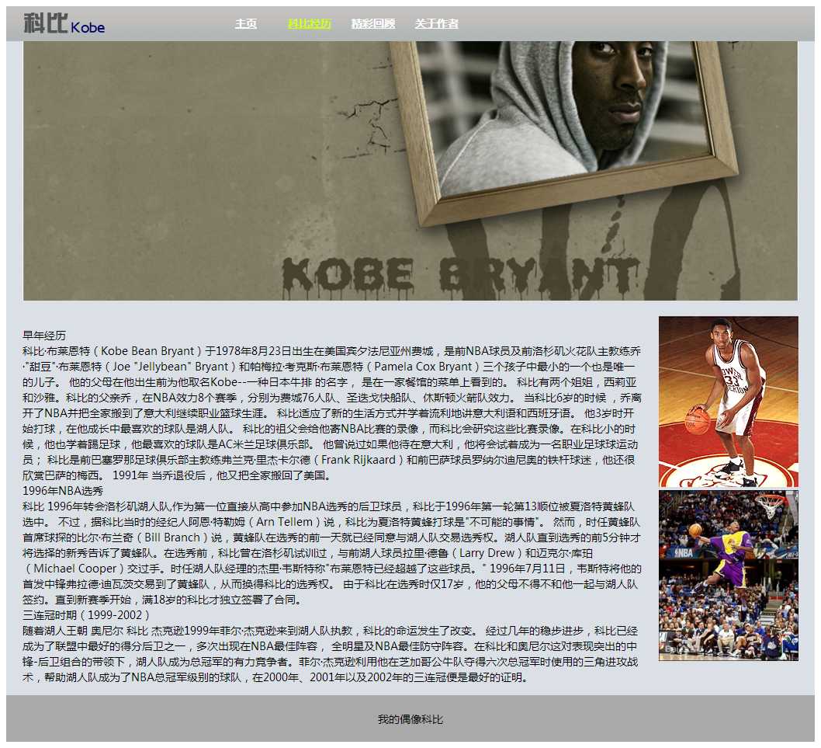Click the NBA logo banner in dunk photo
Viewport: 821px width, 748px height.
(683, 553)
